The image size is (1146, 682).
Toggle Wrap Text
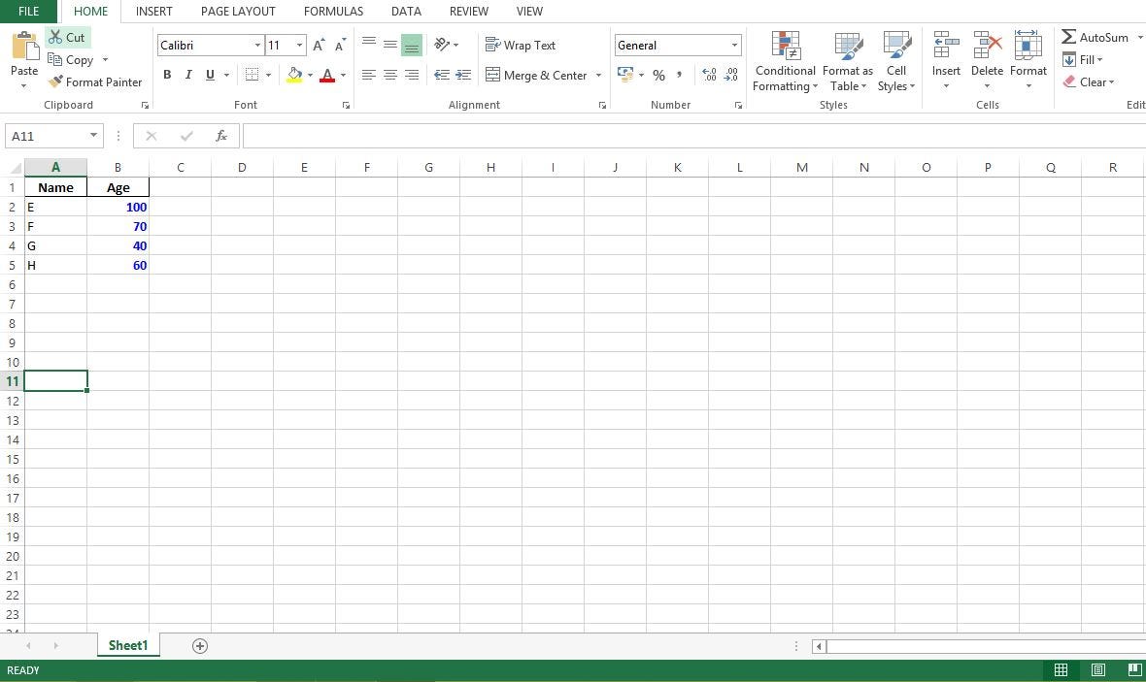coord(521,45)
